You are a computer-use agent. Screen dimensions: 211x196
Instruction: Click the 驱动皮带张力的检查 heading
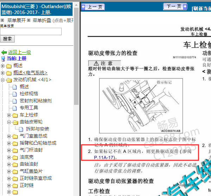tap(113, 53)
